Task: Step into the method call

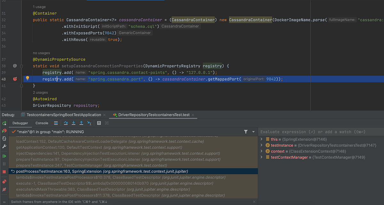Action: point(74,123)
